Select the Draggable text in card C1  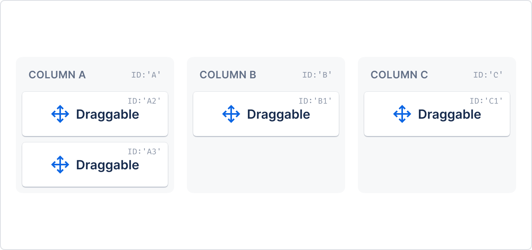pos(450,114)
